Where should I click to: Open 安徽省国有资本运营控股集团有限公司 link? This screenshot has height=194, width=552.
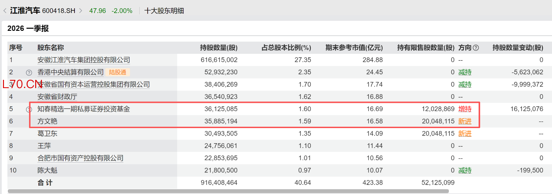pyautogui.click(x=93, y=85)
